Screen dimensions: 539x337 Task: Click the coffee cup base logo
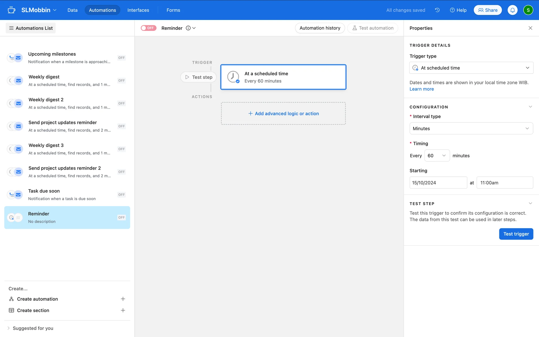coord(12,10)
